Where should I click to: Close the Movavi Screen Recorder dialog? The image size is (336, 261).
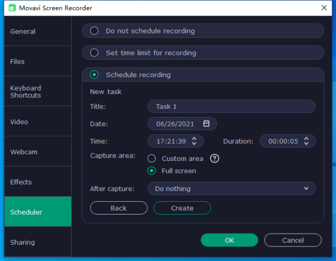tap(324, 8)
